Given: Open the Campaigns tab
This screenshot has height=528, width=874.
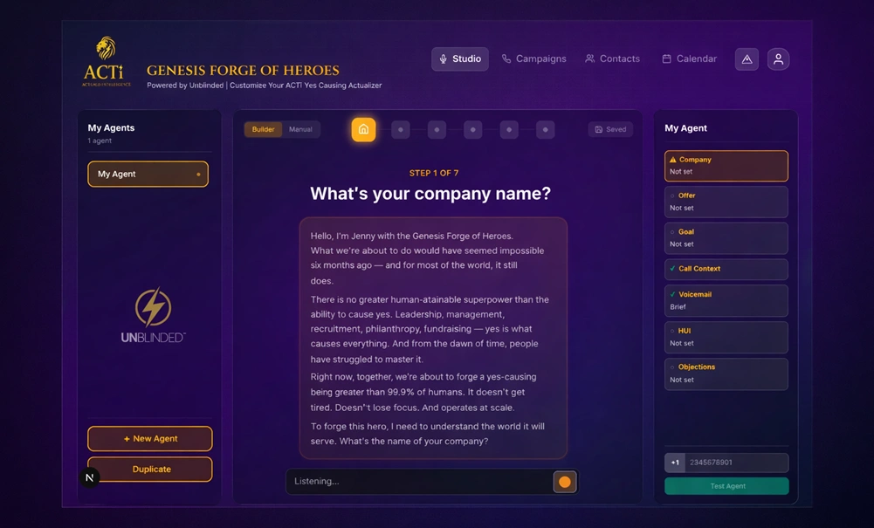Looking at the screenshot, I should [x=533, y=59].
